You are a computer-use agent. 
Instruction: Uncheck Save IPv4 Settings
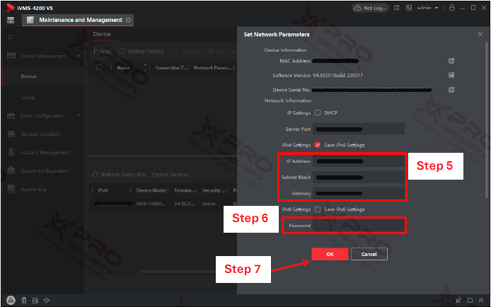coord(318,145)
